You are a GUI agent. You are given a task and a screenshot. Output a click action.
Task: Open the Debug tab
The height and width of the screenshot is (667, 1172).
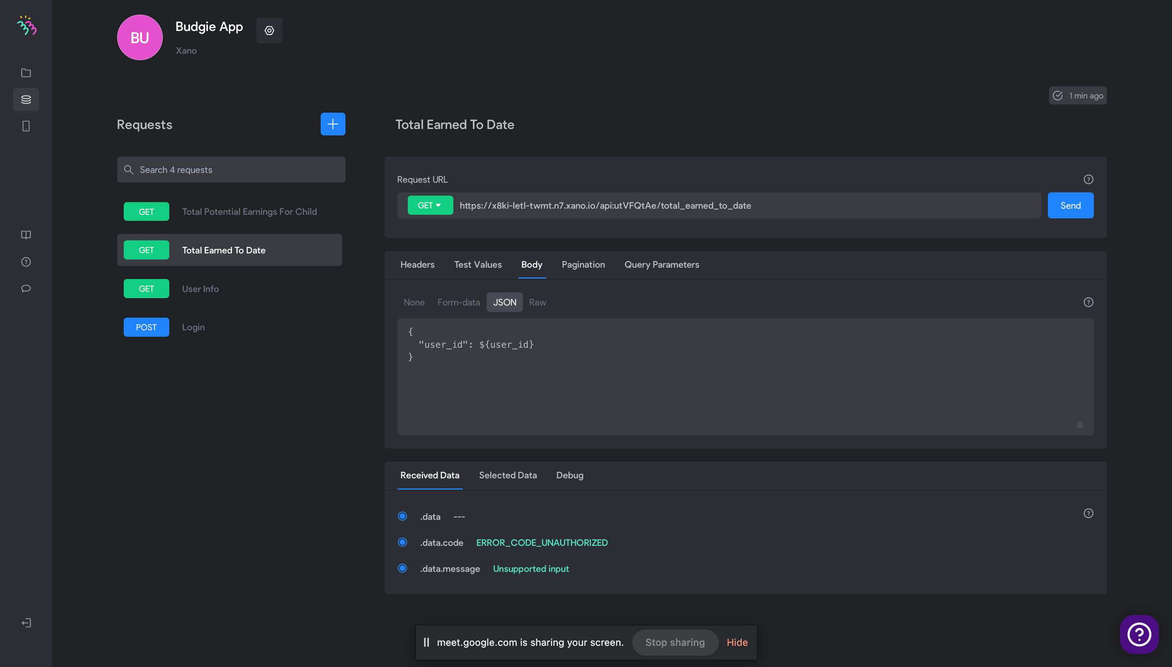click(570, 475)
